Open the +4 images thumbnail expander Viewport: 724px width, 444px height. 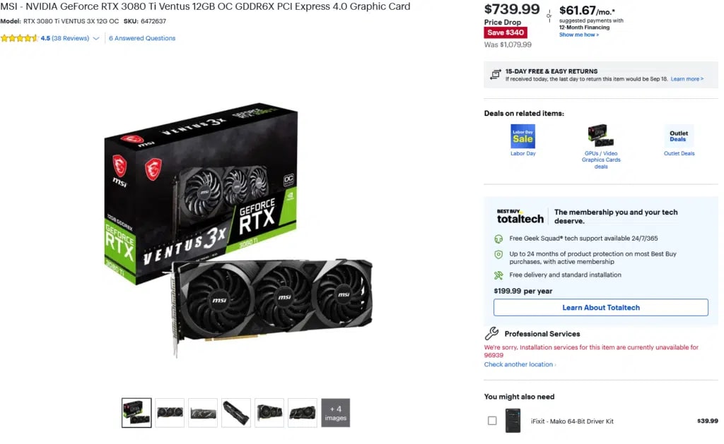click(x=335, y=413)
